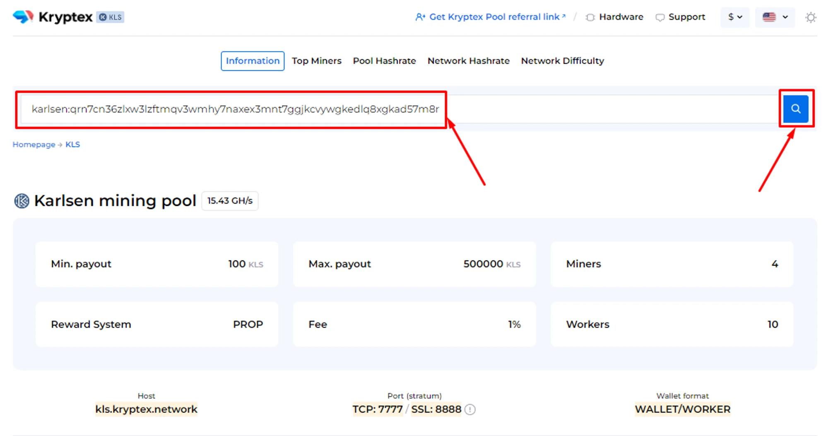Get Kryptex Pool referral link
Screen dimensions: 828x436
[x=491, y=17]
